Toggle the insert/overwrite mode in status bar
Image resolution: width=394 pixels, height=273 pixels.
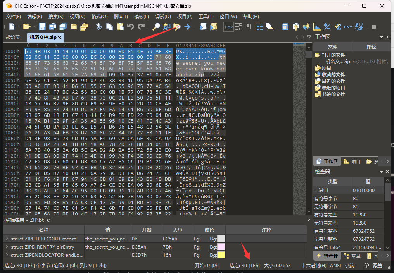coord(377,265)
